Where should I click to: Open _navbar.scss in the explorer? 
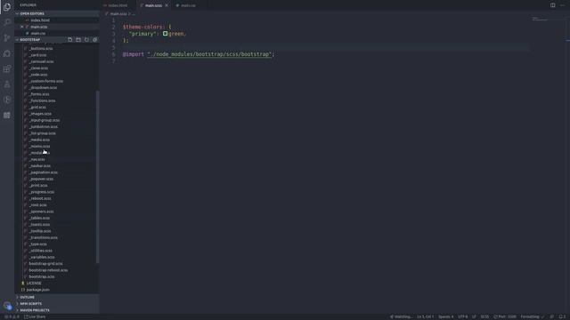(40, 166)
